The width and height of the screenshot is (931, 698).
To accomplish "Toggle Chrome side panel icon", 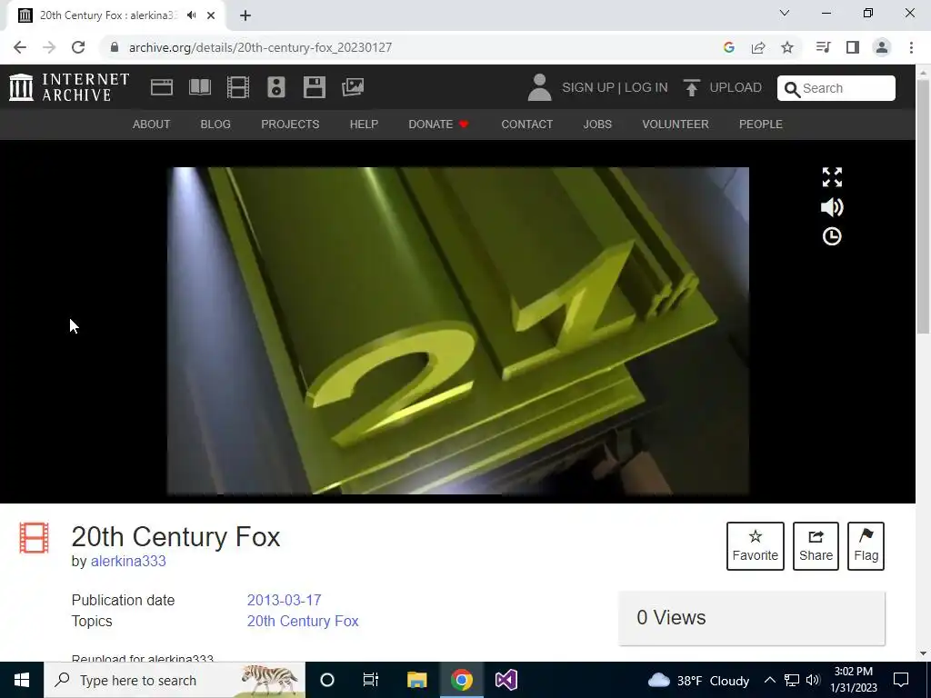I will (x=853, y=47).
